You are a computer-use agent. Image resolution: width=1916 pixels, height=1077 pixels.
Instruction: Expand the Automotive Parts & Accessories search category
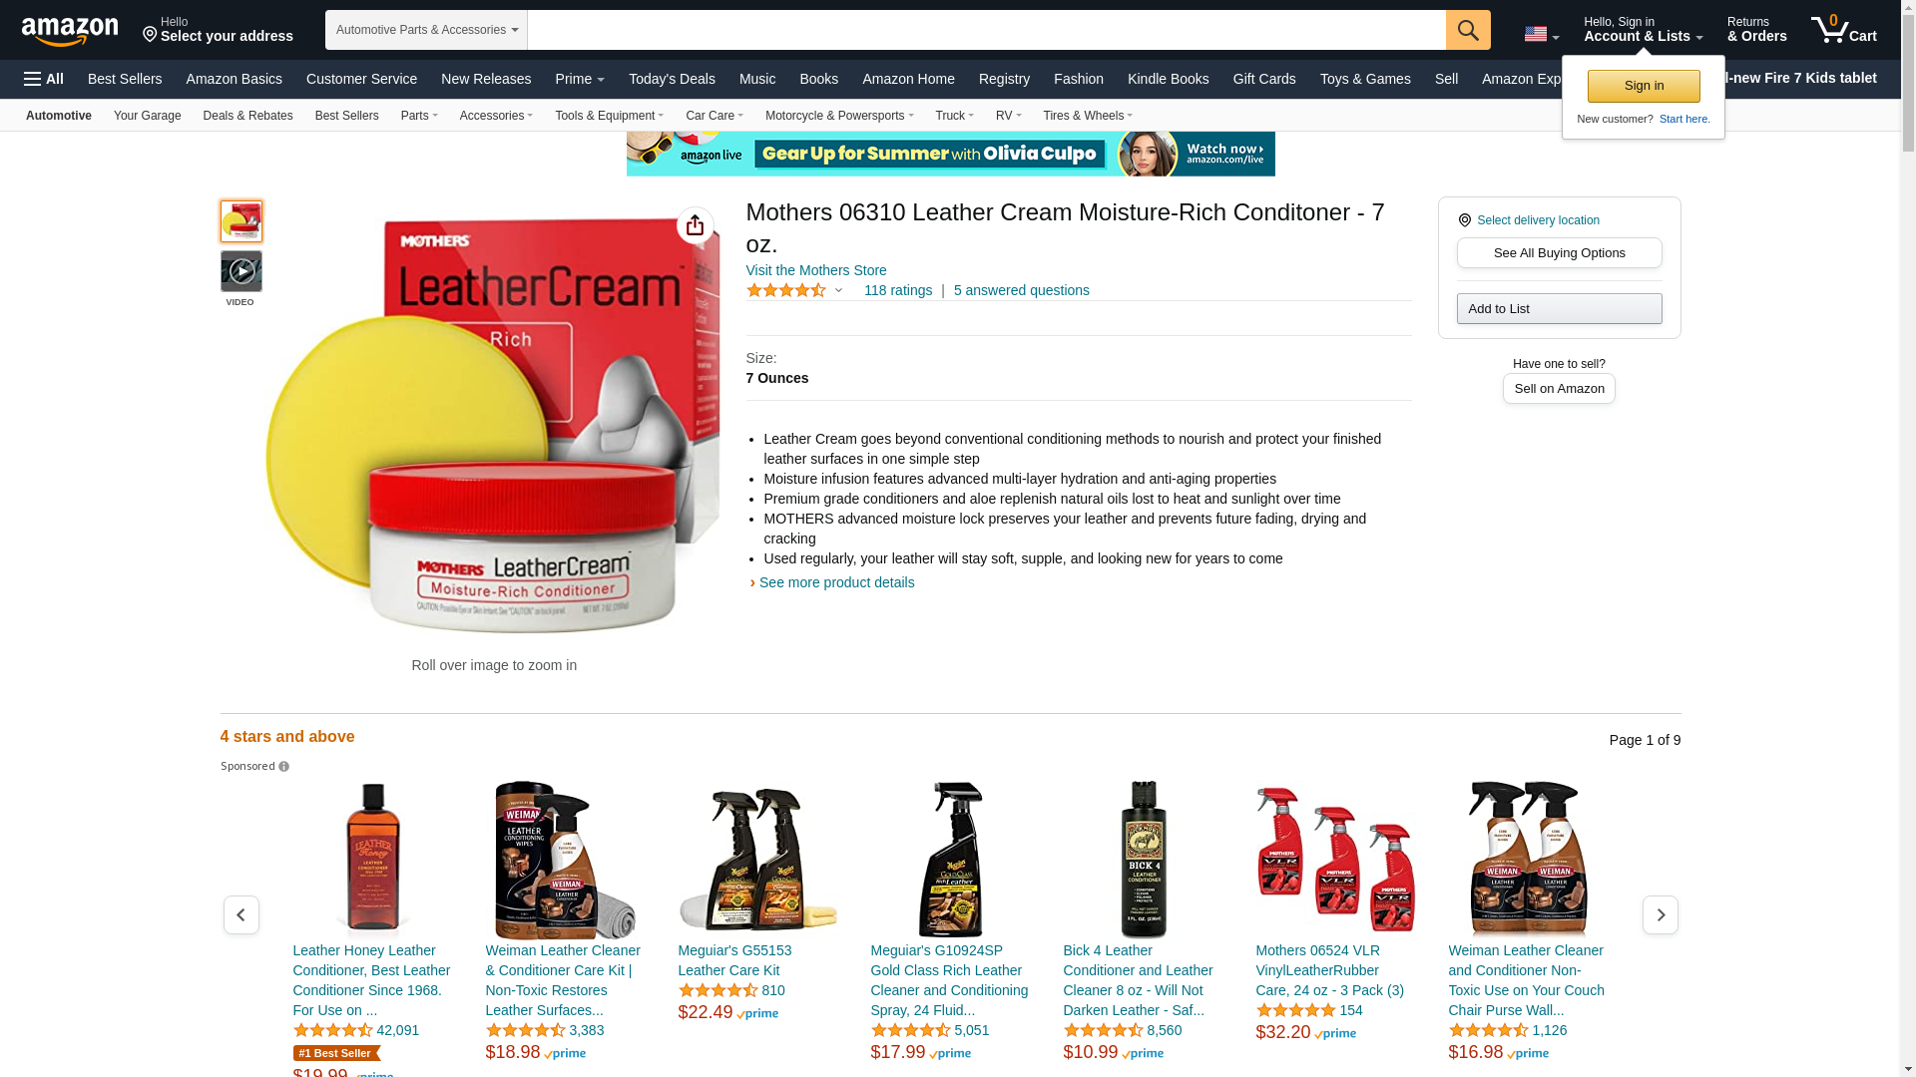(x=426, y=30)
